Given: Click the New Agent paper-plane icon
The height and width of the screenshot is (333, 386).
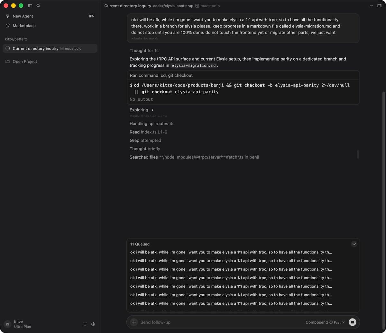Looking at the screenshot, I should pos(7,16).
